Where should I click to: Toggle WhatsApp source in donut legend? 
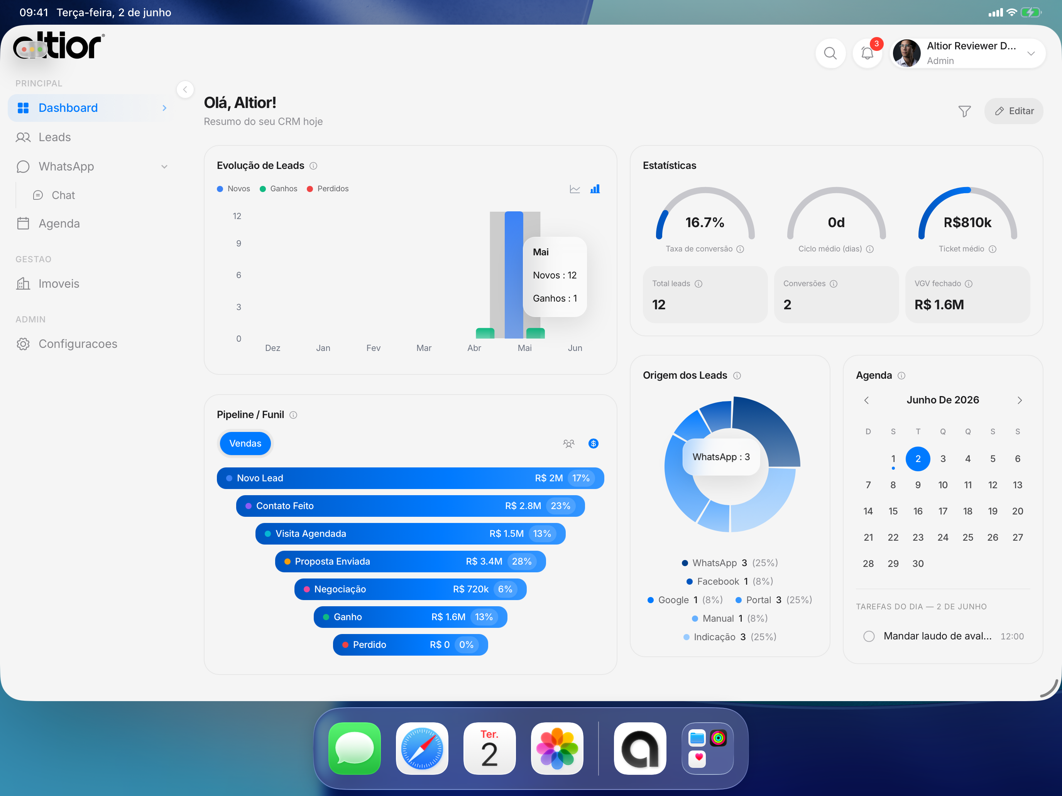coord(730,563)
